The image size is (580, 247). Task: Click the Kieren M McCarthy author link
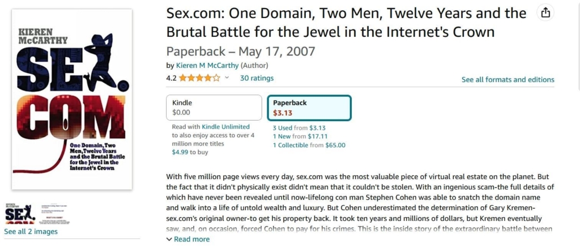coord(207,65)
